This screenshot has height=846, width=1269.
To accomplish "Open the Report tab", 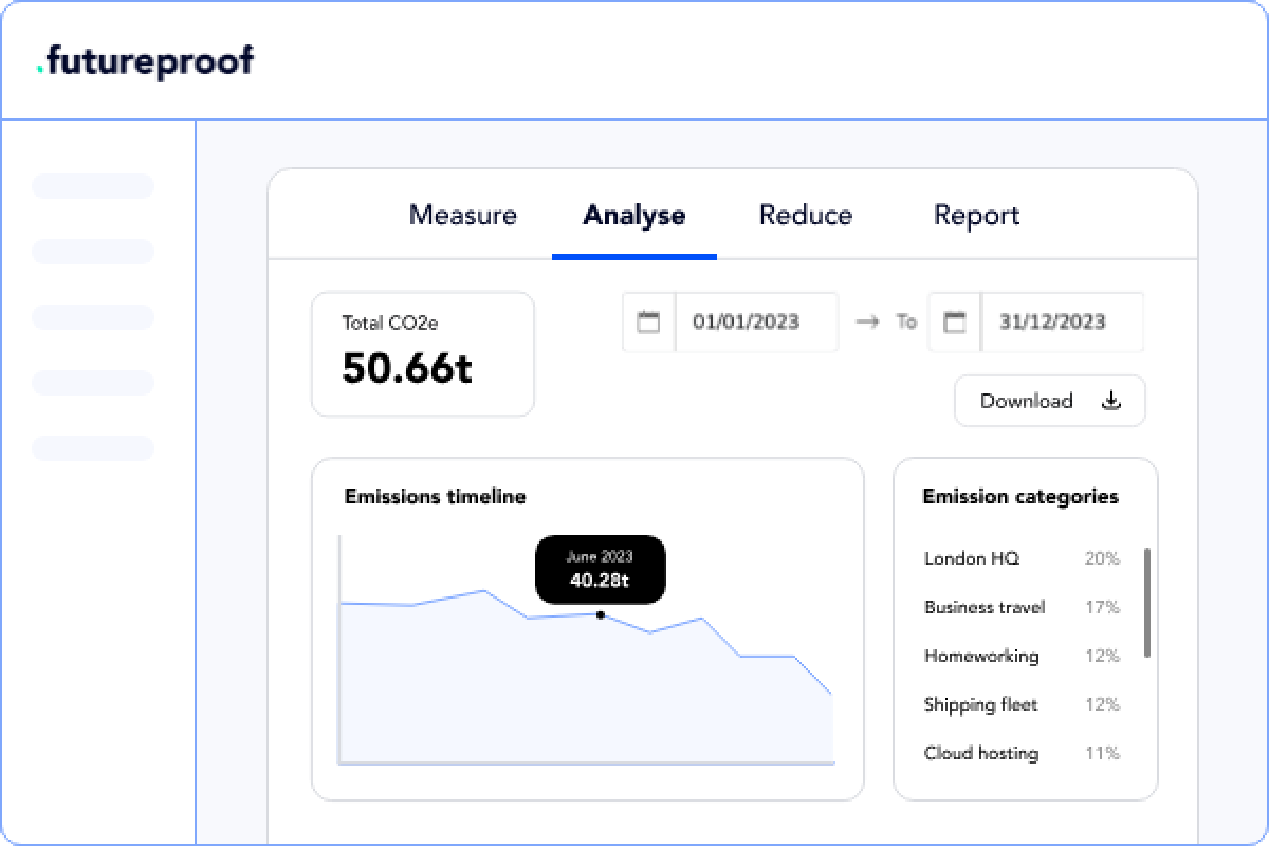I will pyautogui.click(x=976, y=215).
